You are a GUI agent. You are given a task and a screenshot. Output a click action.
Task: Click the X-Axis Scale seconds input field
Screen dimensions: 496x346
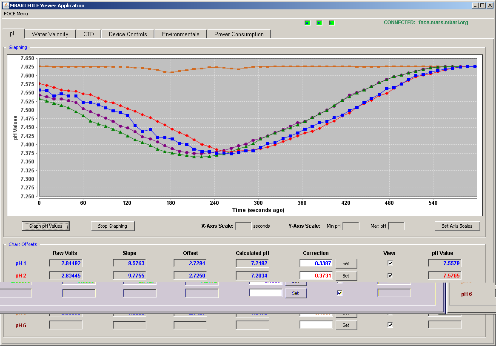(x=244, y=226)
